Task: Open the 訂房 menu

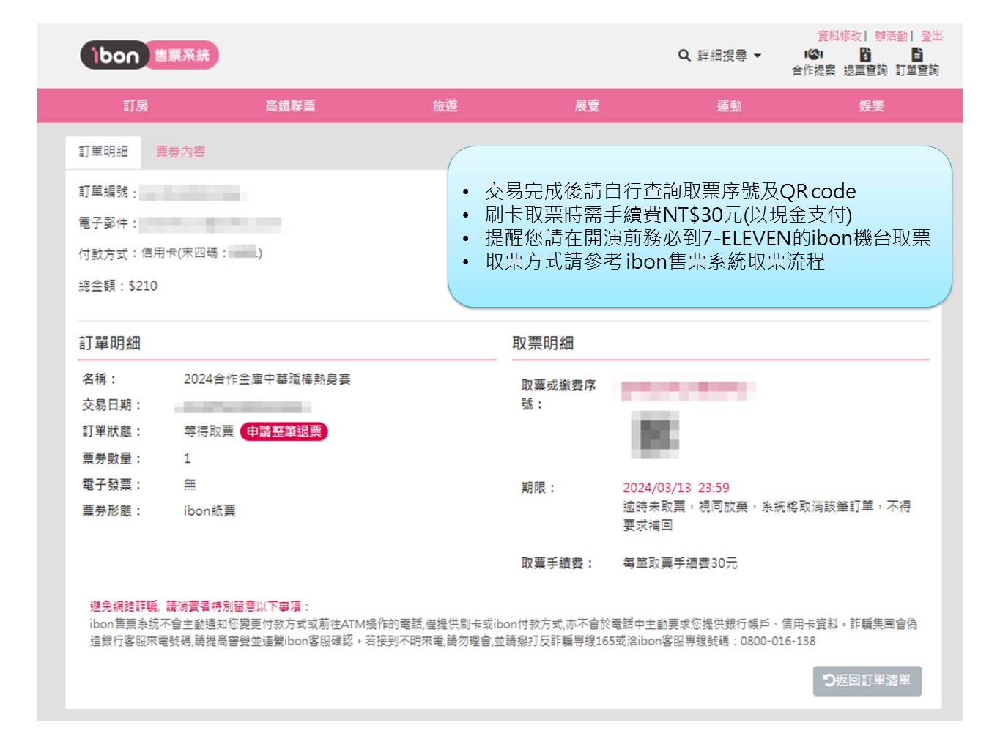Action: point(136,105)
